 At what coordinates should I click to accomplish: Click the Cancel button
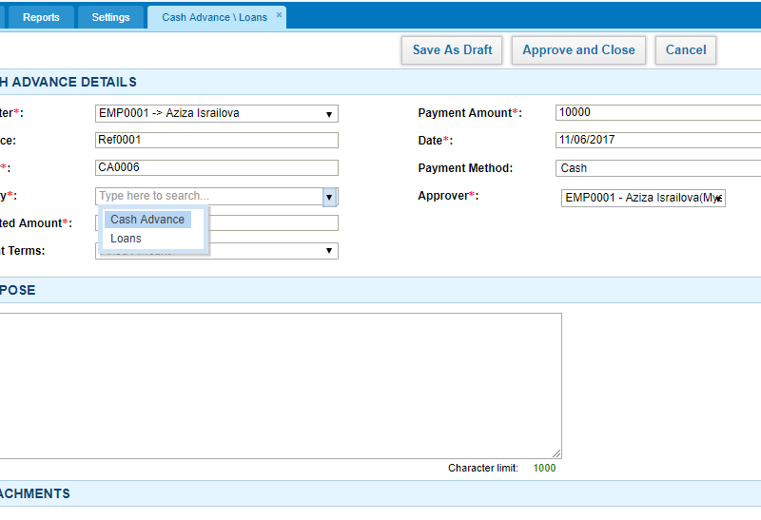pyautogui.click(x=686, y=50)
